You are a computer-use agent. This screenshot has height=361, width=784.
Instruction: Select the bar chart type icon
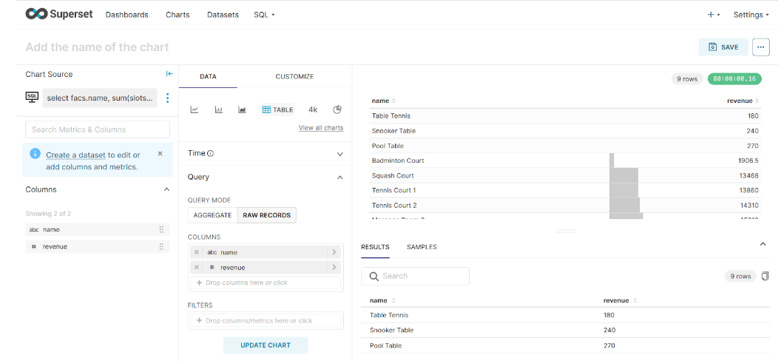pyautogui.click(x=218, y=109)
